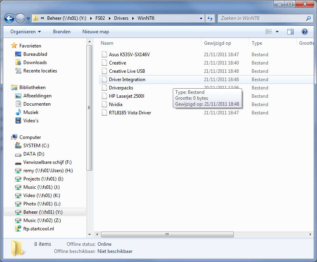Select the Driver Integration file icon
Viewport: 317px width, 262px height.
pyautogui.click(x=104, y=79)
